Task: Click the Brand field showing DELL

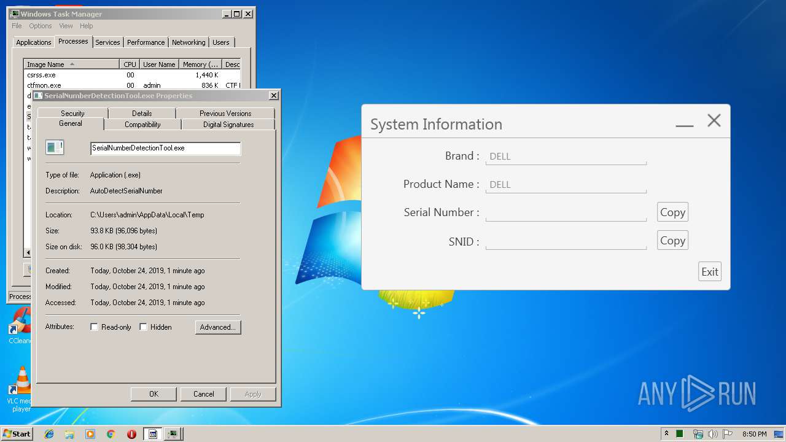Action: tap(566, 157)
